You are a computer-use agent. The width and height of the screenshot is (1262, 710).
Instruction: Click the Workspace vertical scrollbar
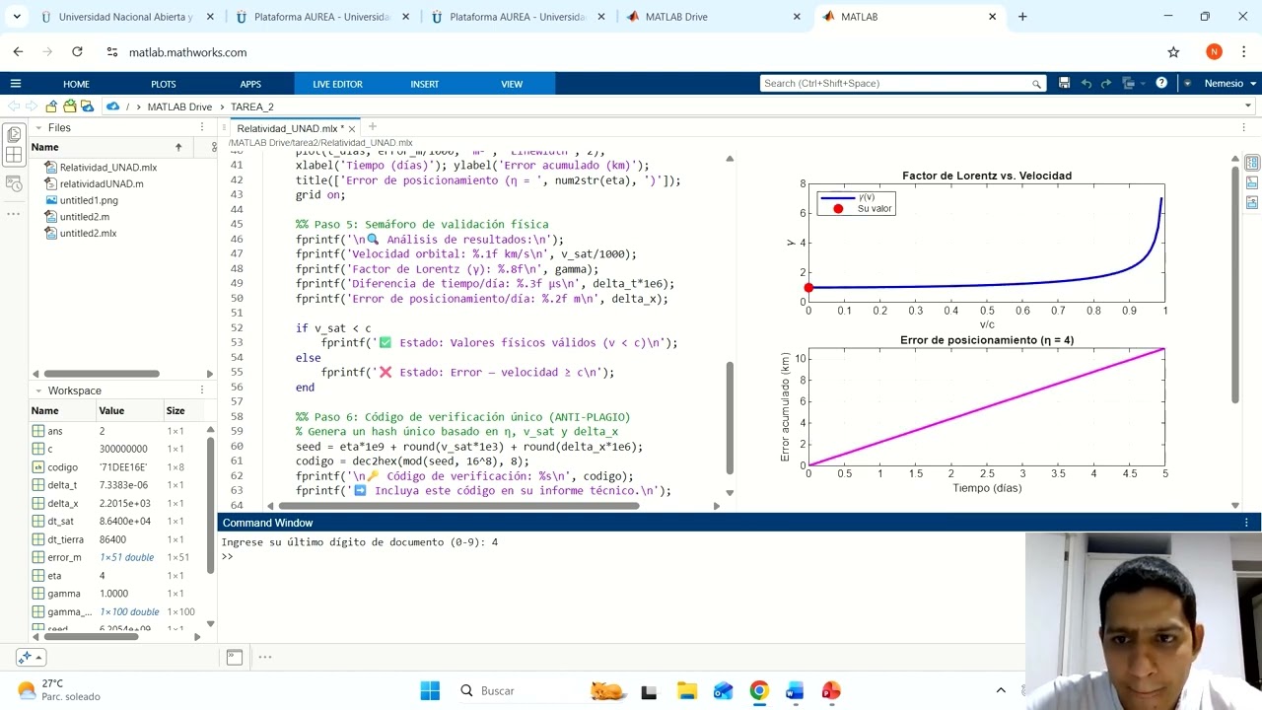click(x=210, y=503)
